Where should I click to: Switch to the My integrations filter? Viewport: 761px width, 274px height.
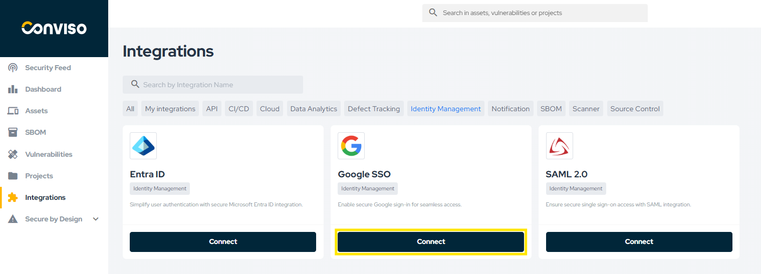[170, 109]
